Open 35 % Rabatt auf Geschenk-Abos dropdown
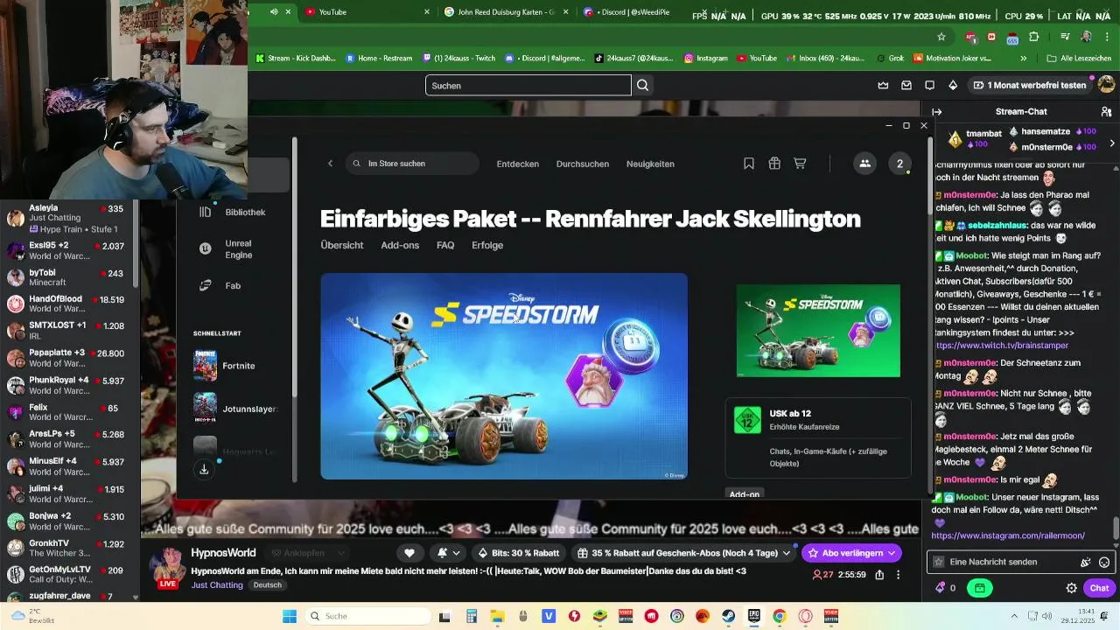Screen dimensions: 1120x630 pyautogui.click(x=683, y=553)
